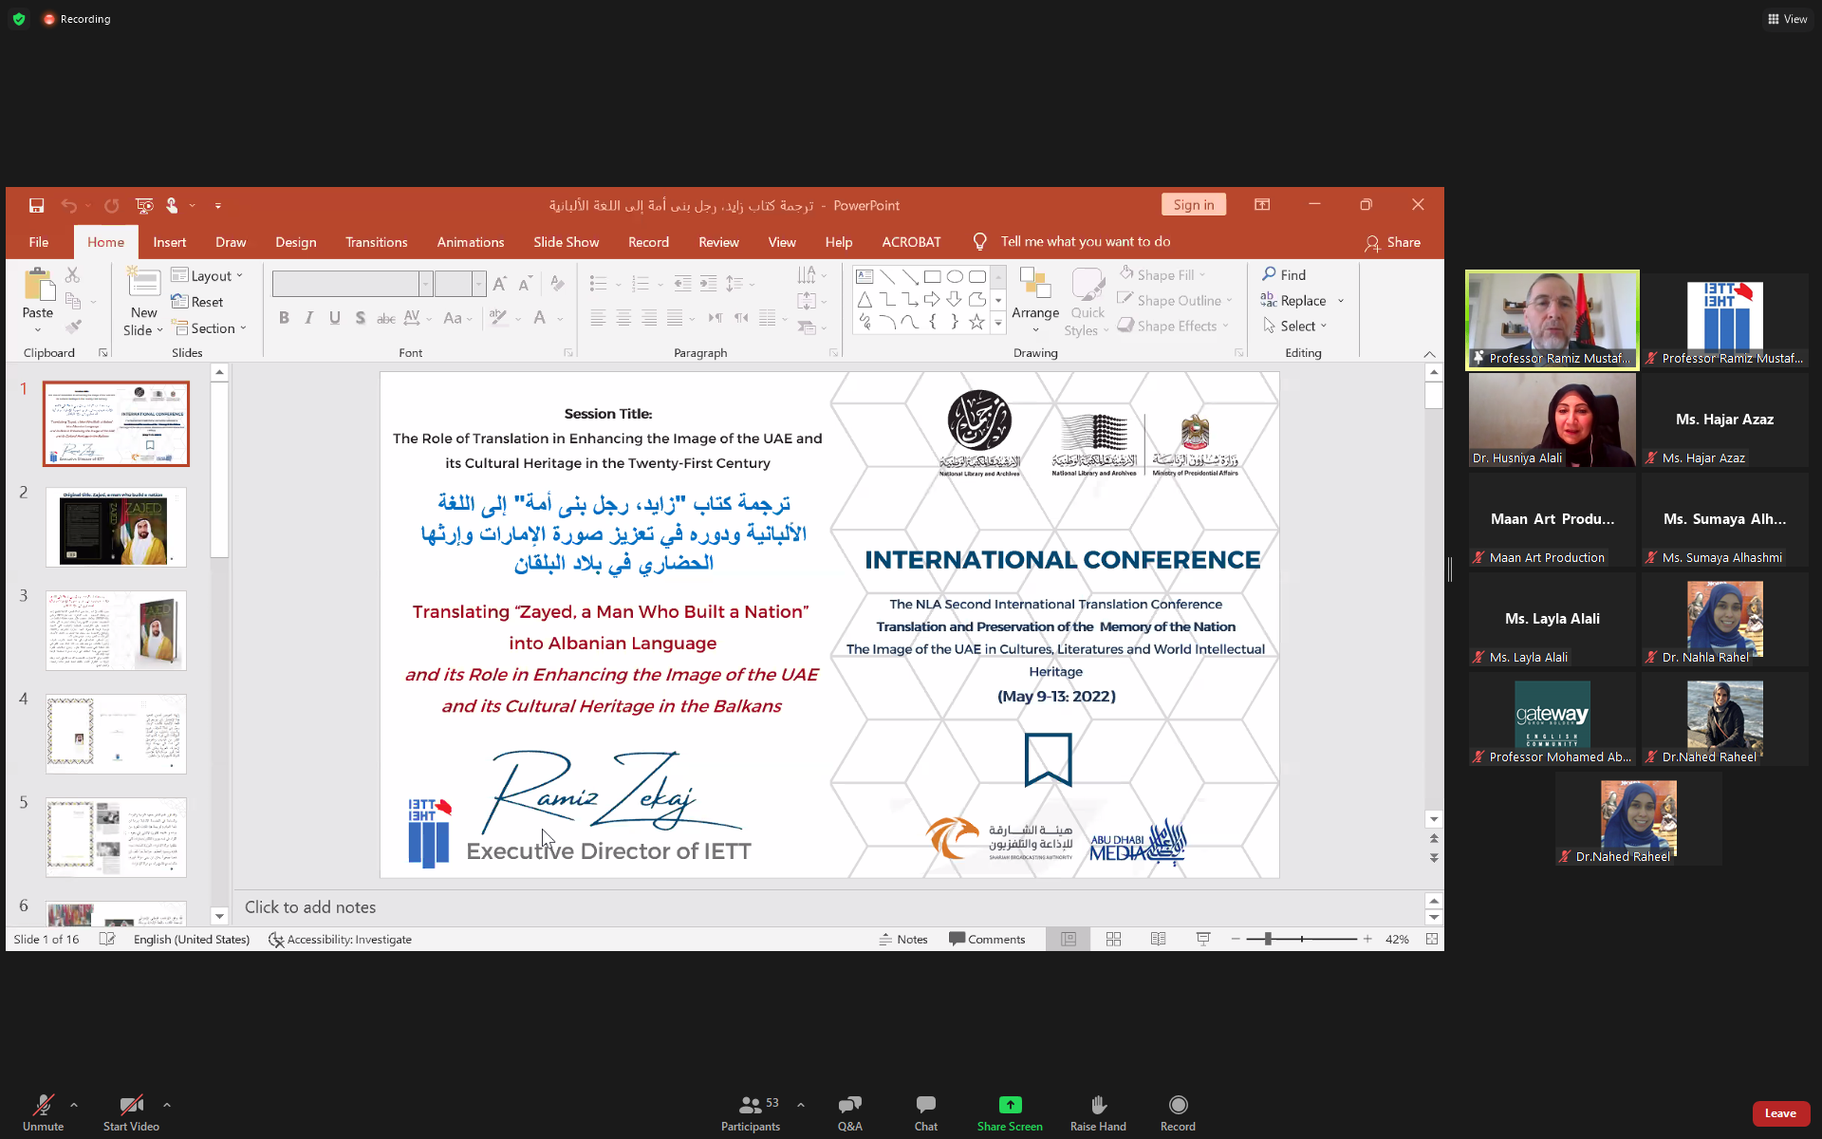Open the Transitions ribbon tab

(x=376, y=242)
